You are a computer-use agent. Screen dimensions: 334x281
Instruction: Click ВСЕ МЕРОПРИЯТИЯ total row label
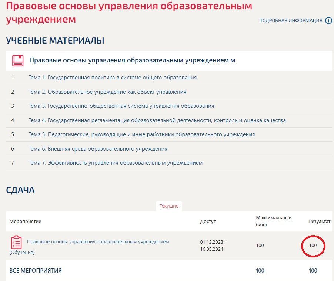(35, 270)
